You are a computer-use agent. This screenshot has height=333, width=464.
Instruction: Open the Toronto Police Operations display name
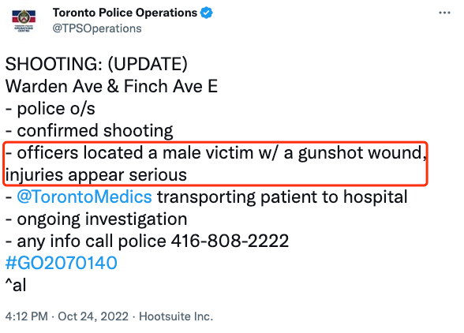(125, 13)
